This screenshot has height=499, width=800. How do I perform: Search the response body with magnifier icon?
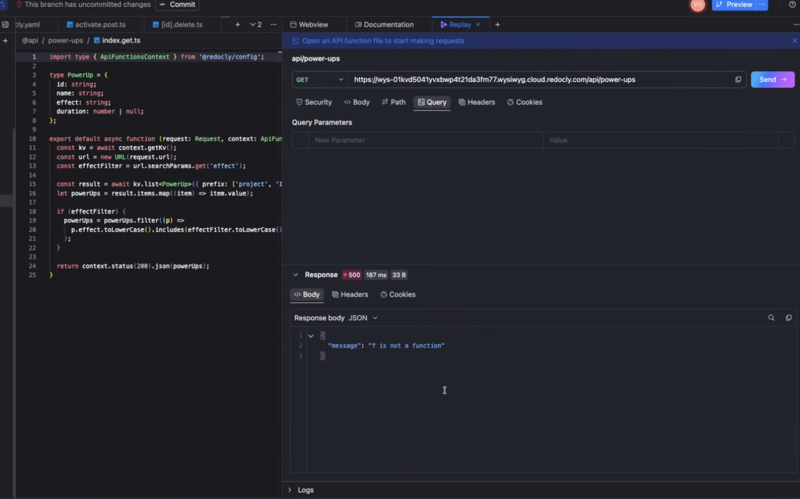771,318
